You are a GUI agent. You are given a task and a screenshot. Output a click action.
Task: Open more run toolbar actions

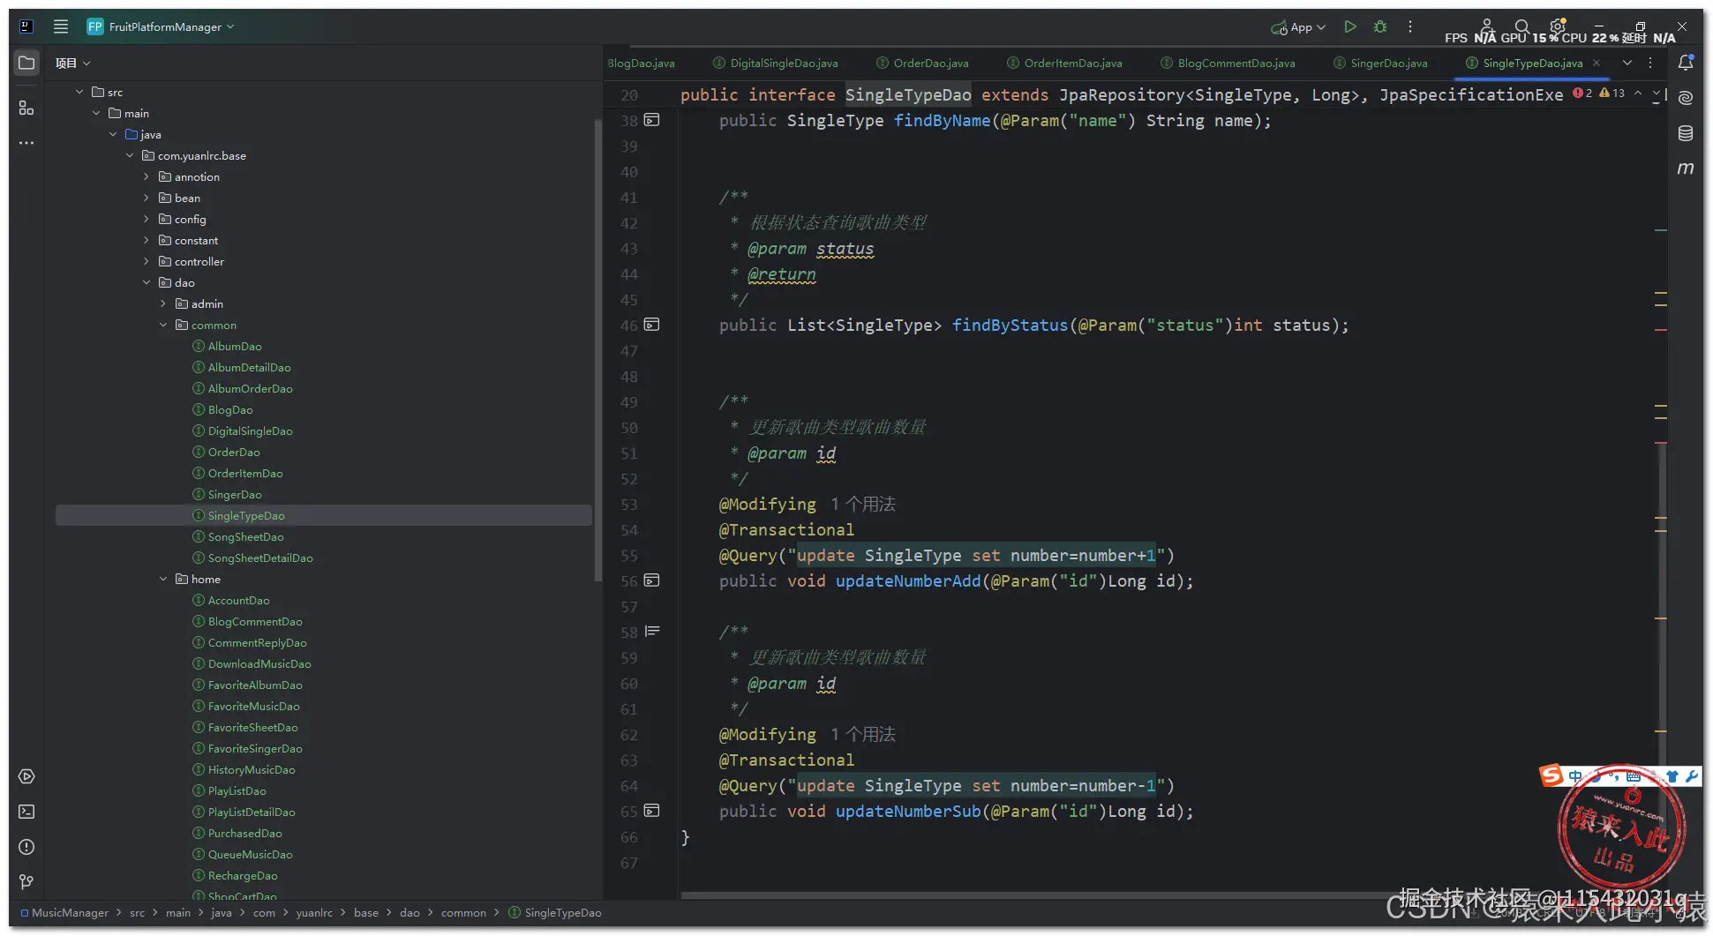pos(1410,26)
